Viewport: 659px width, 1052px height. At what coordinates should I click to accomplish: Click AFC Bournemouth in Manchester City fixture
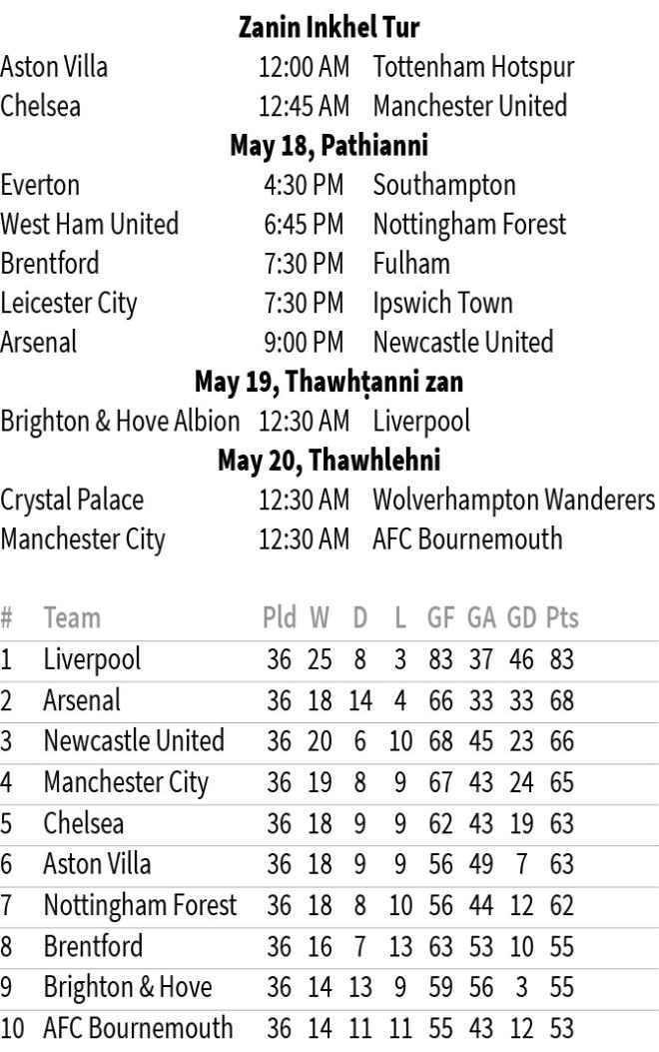[x=467, y=539]
